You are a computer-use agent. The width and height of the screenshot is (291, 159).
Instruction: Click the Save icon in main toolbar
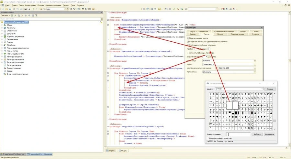click(x=10, y=9)
